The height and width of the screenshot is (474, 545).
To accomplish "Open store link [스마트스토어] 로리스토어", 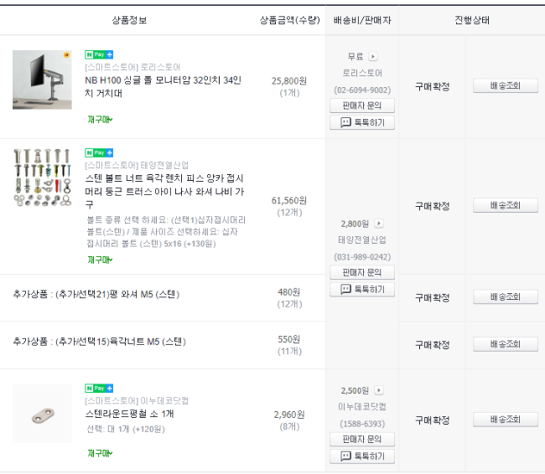I will [x=132, y=67].
